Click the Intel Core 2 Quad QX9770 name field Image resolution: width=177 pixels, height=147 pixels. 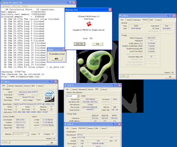28,92
